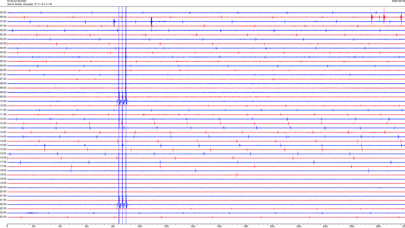Click the 03:00 time label
405x228 pixels.
[x=3, y=39]
